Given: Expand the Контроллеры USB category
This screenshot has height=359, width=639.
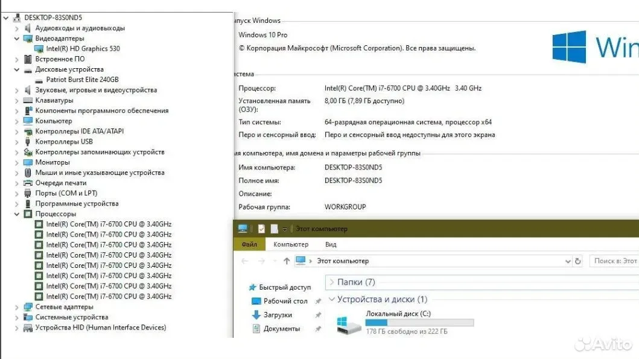Looking at the screenshot, I should click(17, 142).
